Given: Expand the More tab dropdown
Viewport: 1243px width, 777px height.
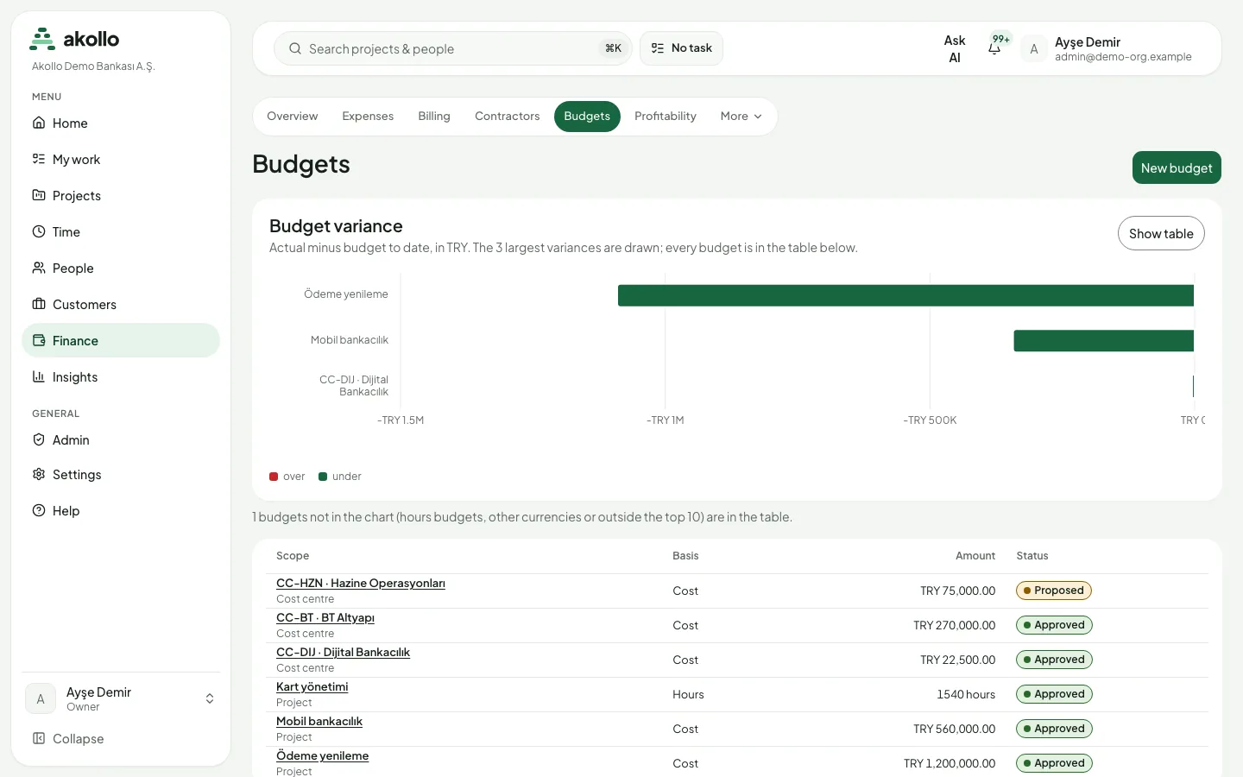Looking at the screenshot, I should click(x=741, y=117).
